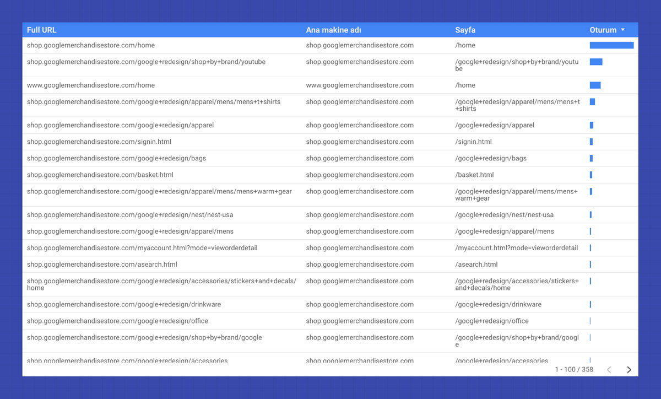661x399 pixels.
Task: Select Full URL ending mode=vieworderdetail
Action: [x=142, y=247]
